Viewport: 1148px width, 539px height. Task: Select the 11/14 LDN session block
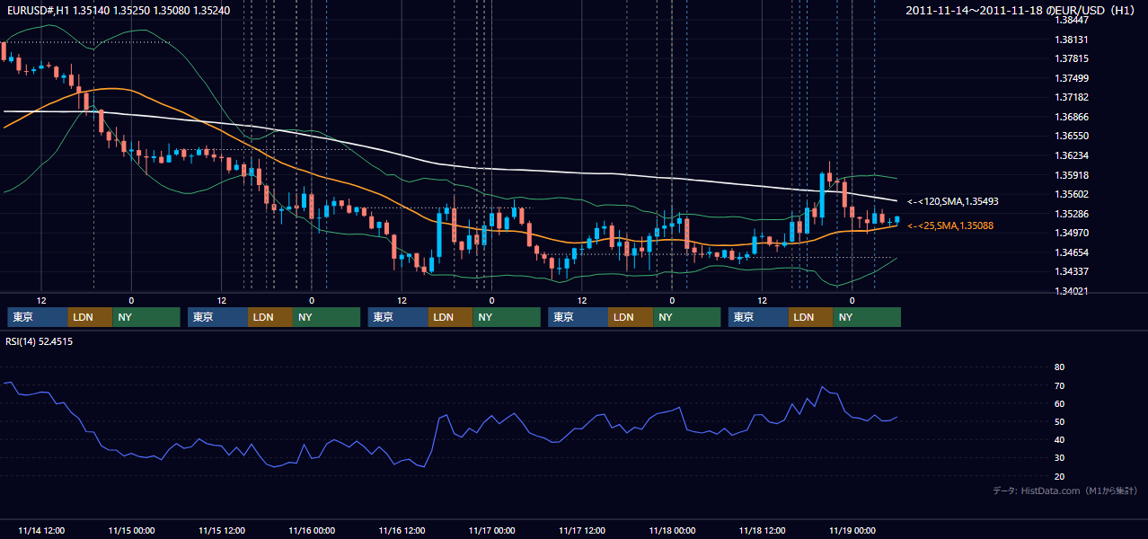tap(90, 317)
